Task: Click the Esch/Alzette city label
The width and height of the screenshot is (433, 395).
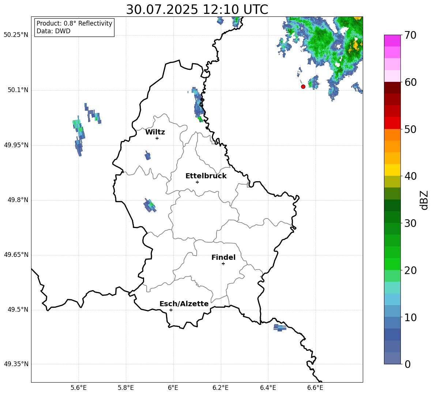Action: 184,304
